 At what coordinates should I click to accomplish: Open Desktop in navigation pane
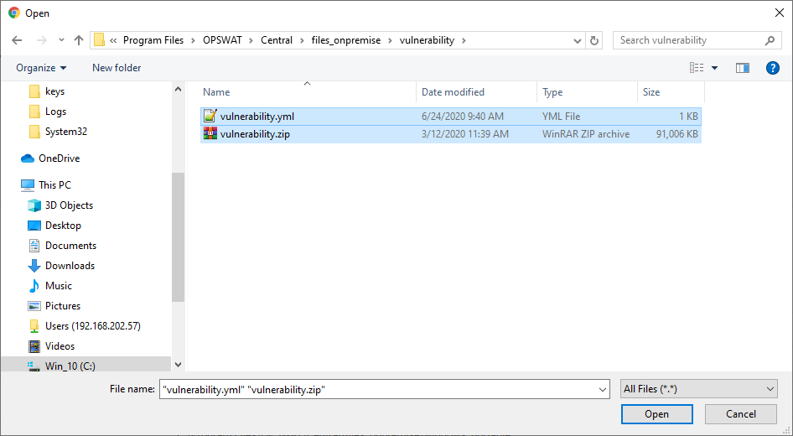tap(63, 226)
